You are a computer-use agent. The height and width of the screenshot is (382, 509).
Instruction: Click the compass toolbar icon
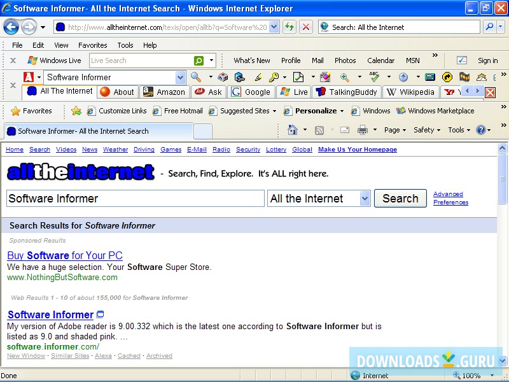tap(403, 77)
